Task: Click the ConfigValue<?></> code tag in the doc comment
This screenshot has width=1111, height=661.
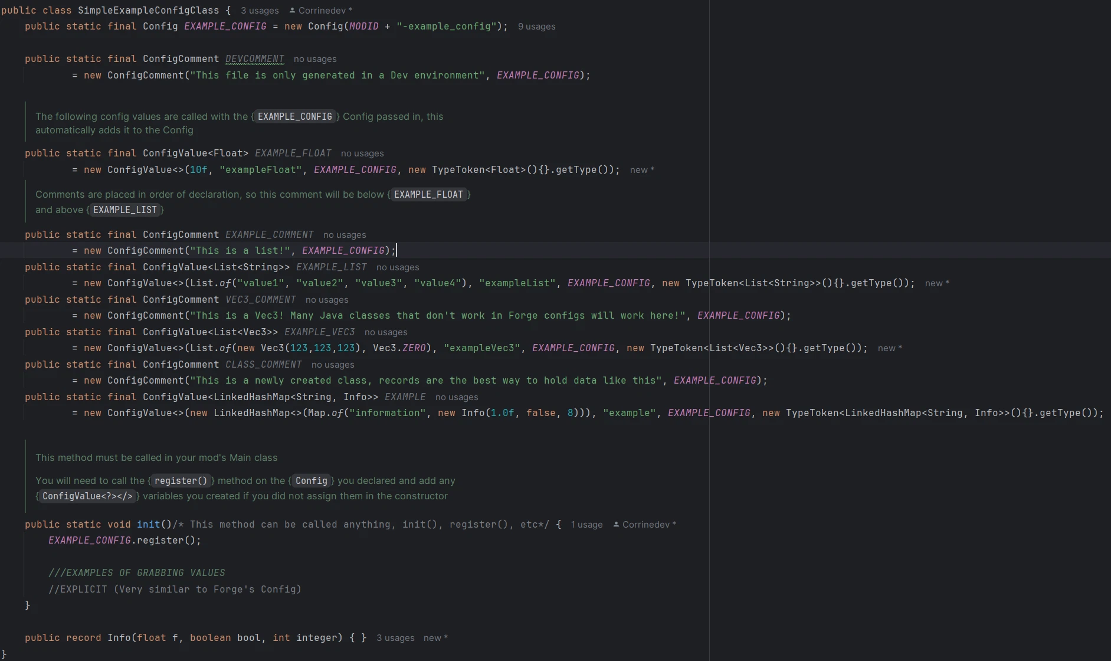Action: [87, 496]
